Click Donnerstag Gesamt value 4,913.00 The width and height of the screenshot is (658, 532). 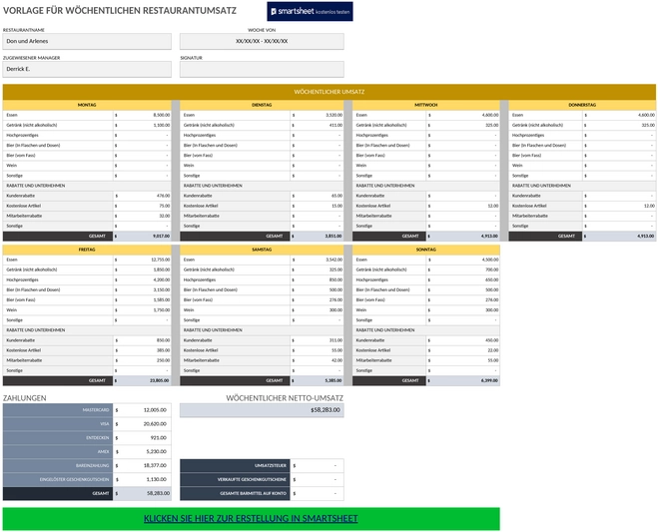[619, 237]
